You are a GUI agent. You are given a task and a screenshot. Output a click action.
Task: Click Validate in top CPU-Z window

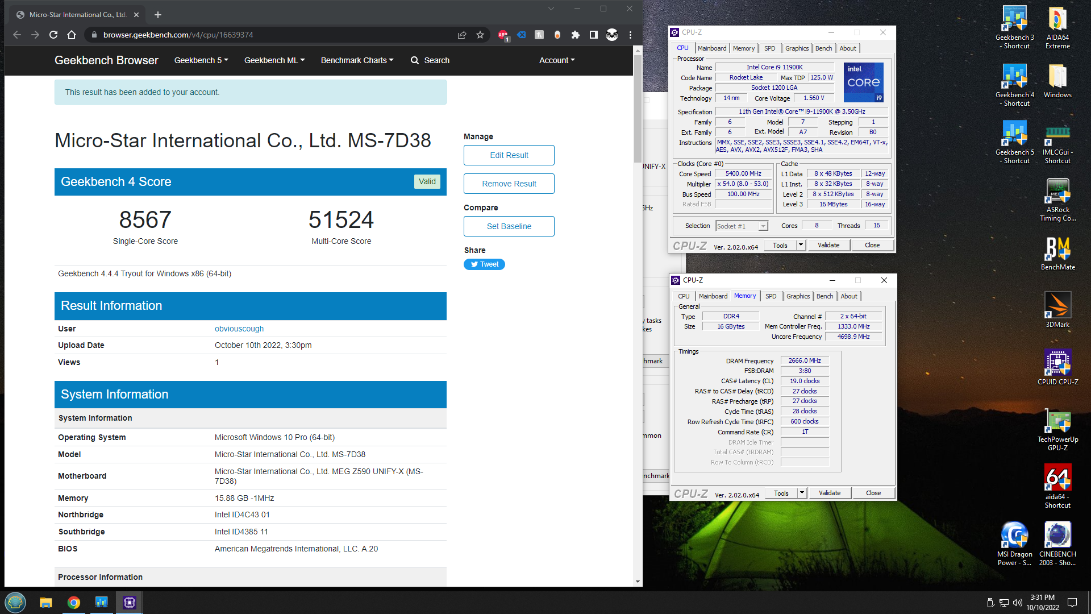tap(828, 245)
